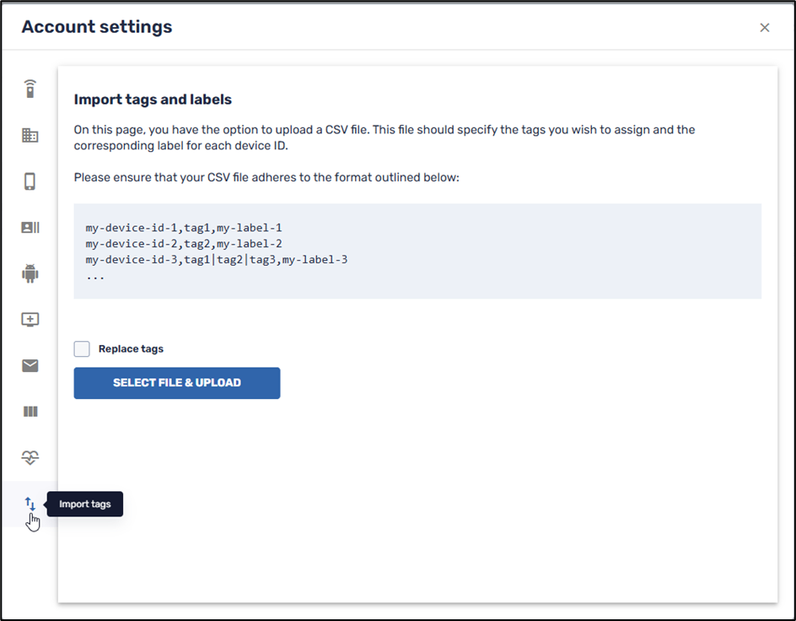Click the Import tags tooltip bubble
796x621 pixels.
tap(84, 504)
